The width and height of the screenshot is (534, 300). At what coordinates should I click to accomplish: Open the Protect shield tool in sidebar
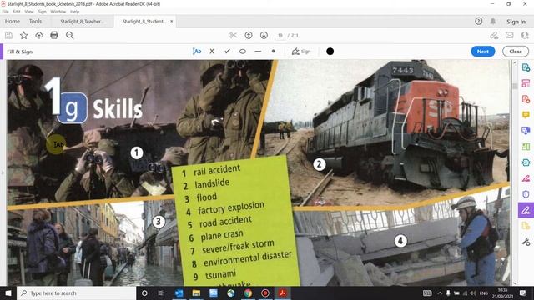[526, 194]
